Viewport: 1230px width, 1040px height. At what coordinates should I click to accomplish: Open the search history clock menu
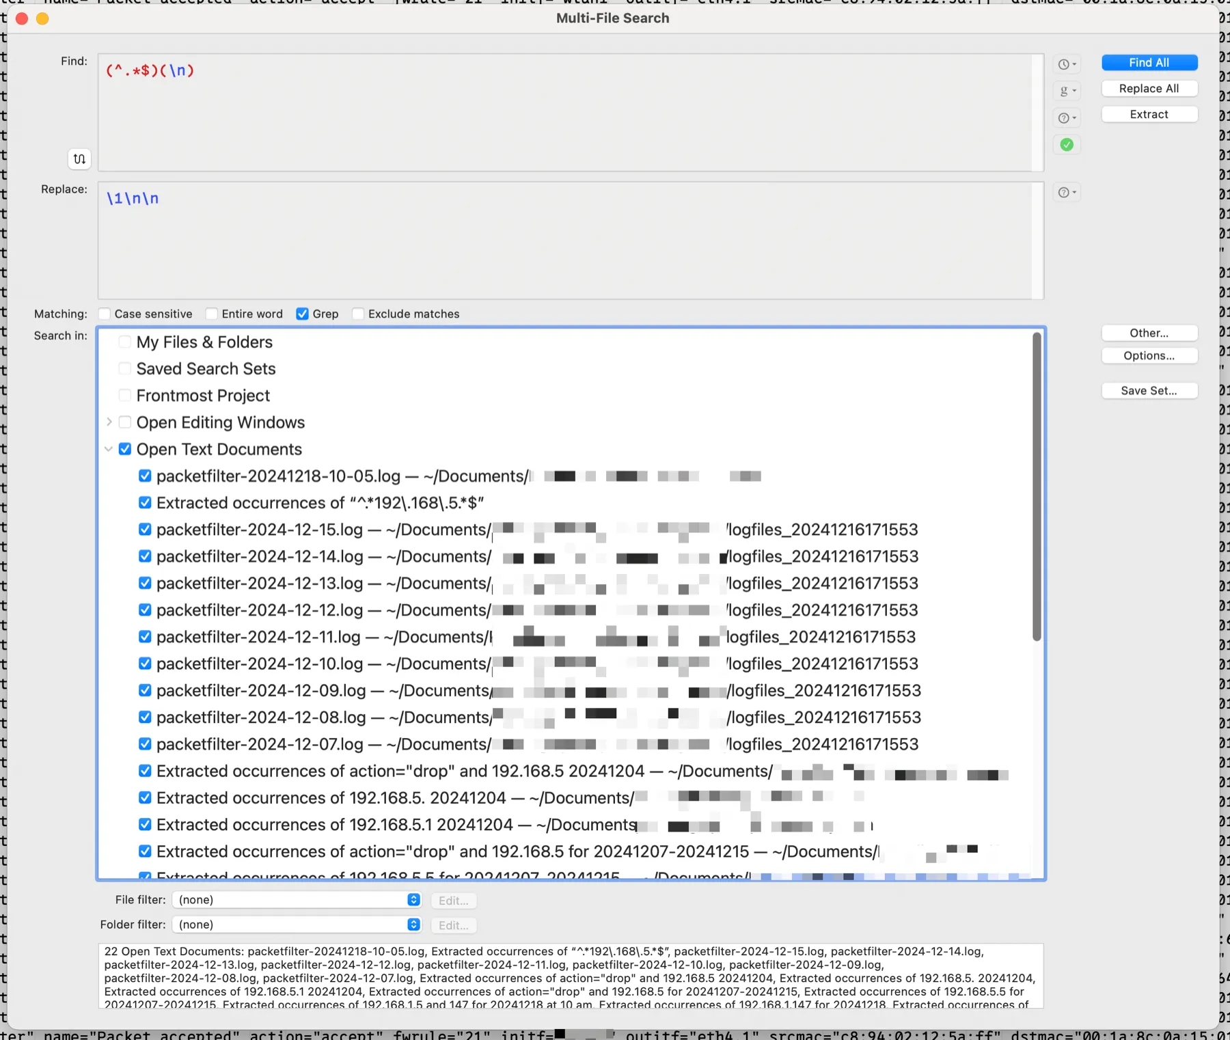point(1067,64)
